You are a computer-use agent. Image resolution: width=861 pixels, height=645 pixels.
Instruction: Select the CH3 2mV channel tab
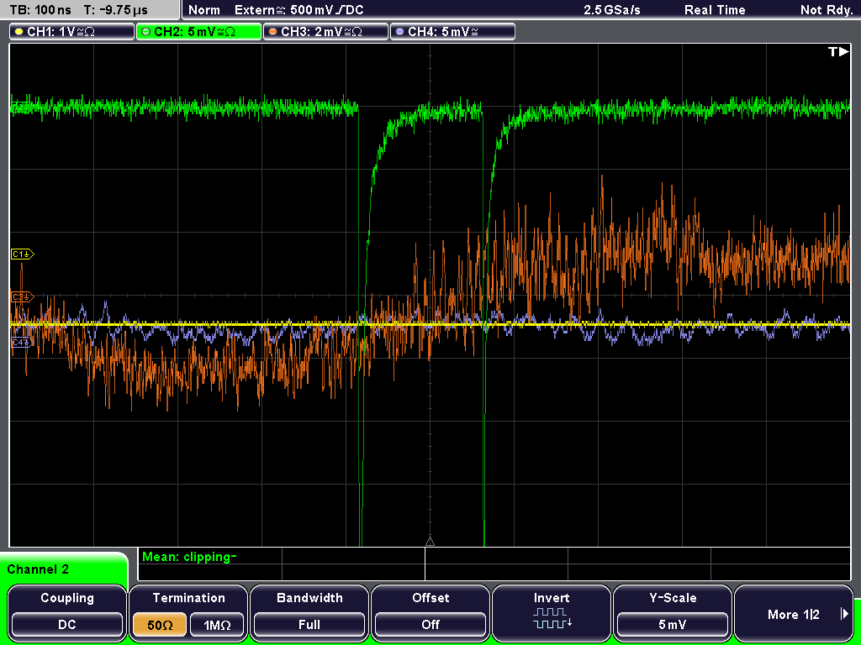click(325, 32)
